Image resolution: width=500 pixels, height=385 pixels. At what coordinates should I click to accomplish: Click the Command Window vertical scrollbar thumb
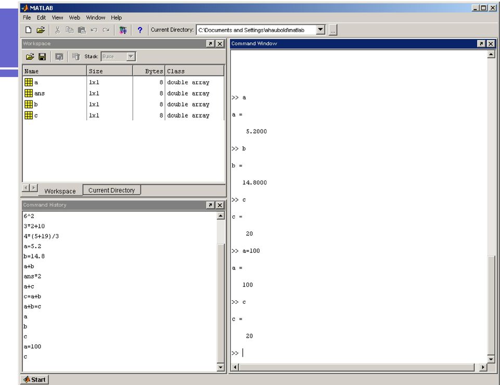[491, 305]
